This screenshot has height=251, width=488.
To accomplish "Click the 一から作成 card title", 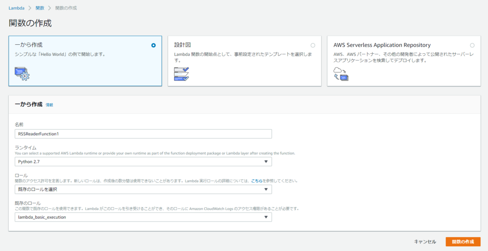I will point(29,45).
